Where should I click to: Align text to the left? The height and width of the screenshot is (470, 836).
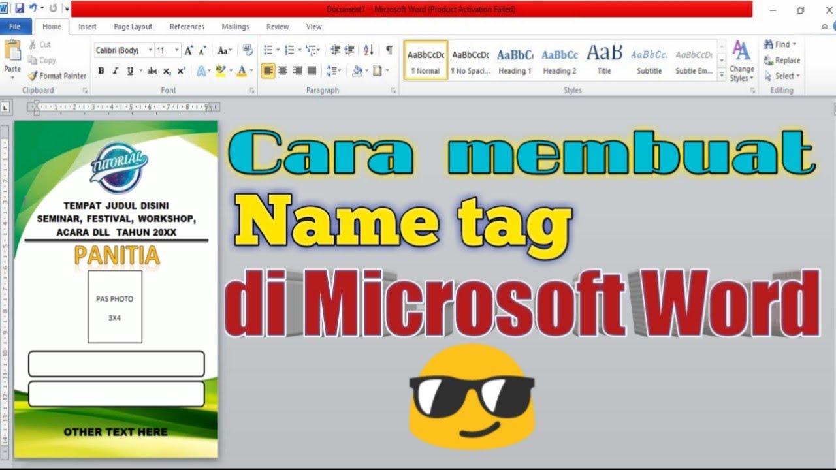tap(268, 71)
